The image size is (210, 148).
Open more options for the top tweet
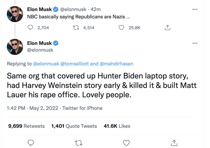[x=195, y=9]
